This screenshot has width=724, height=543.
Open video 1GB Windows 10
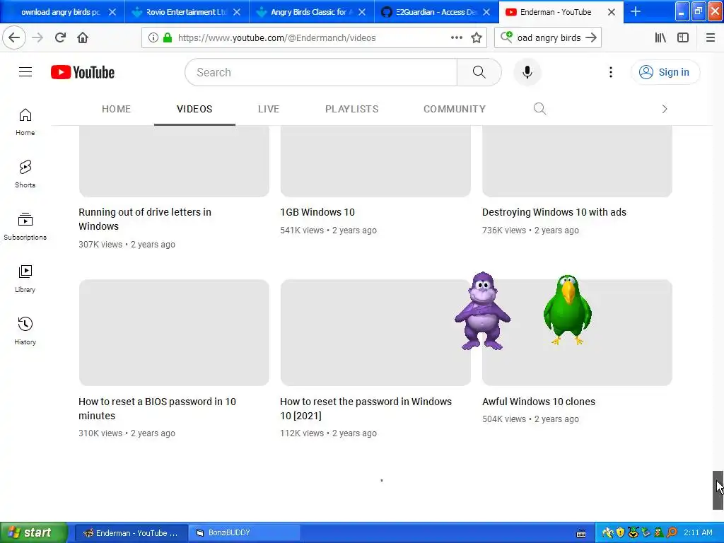(317, 212)
